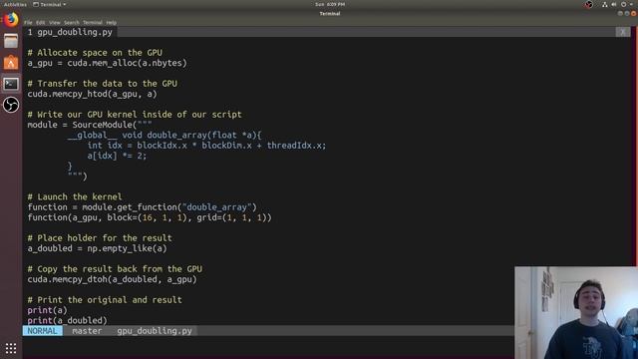Click the 'cuda.memcpy_dtoh' line

[112, 279]
